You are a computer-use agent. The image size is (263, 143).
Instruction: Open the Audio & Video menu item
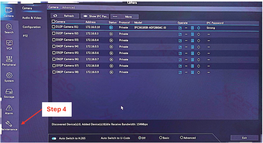pos(32,18)
